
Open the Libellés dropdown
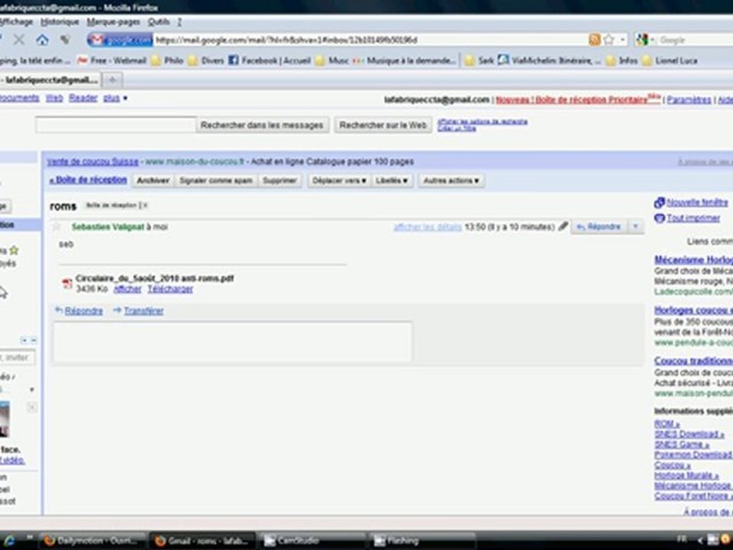point(392,180)
